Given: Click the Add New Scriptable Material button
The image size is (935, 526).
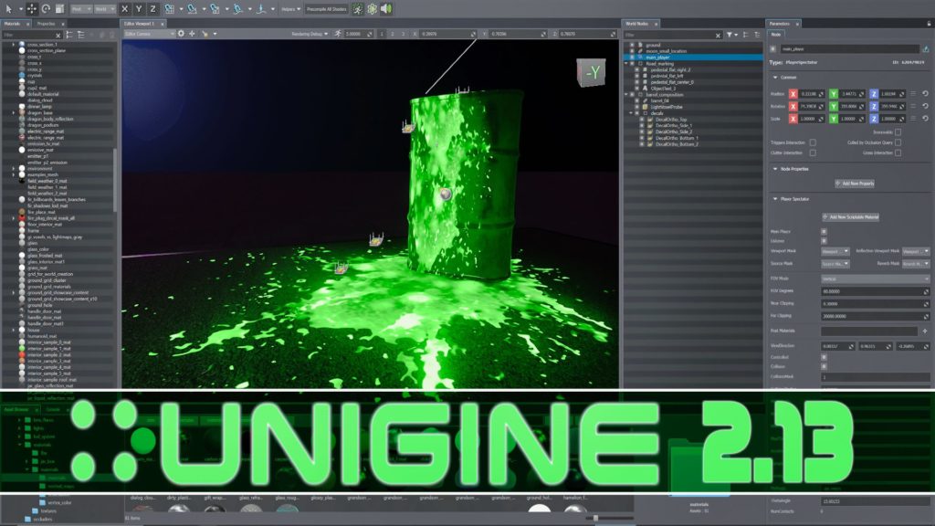Looking at the screenshot, I should 851,217.
